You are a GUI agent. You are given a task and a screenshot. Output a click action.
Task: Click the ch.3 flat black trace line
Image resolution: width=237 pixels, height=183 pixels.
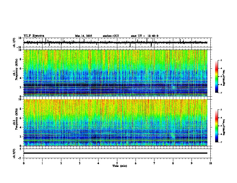(x=116, y=153)
